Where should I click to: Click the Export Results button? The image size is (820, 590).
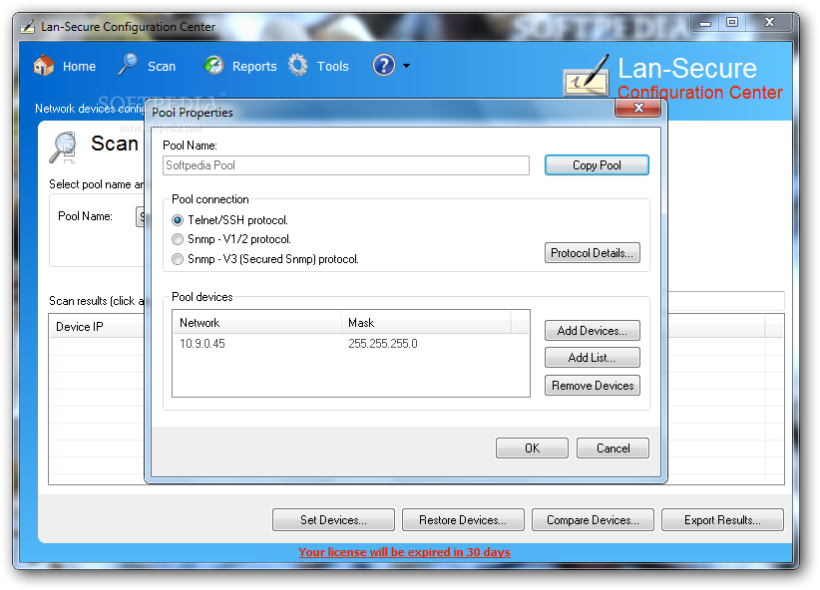pyautogui.click(x=722, y=520)
